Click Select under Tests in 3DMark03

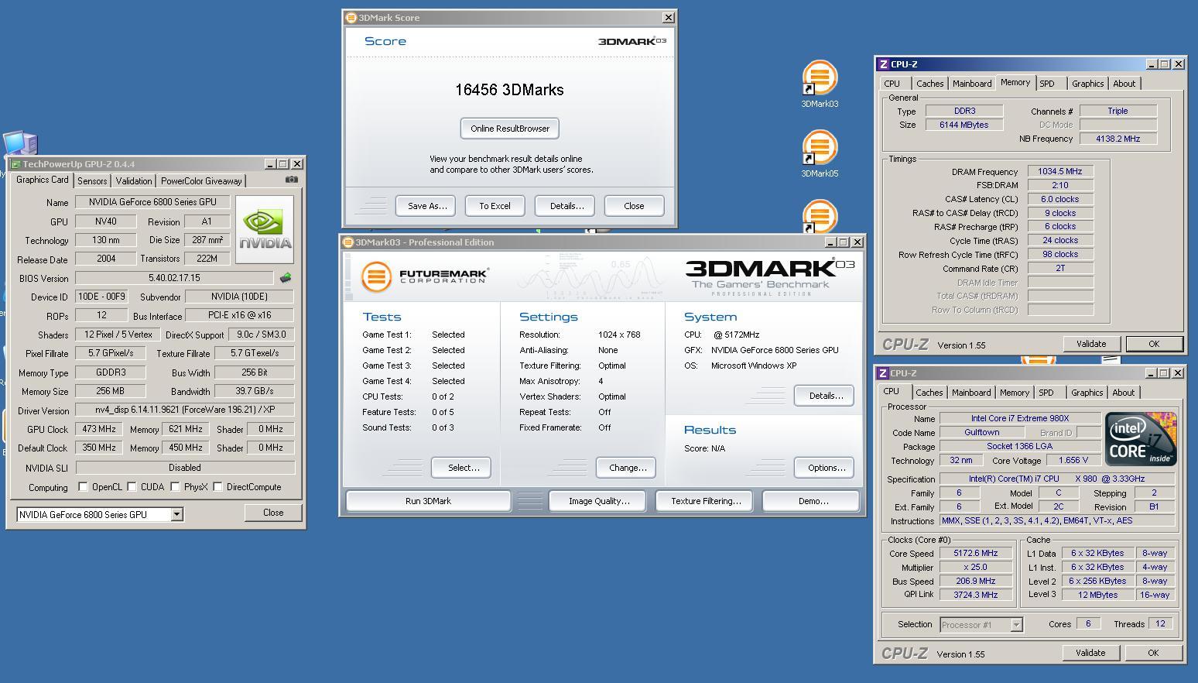pos(461,468)
